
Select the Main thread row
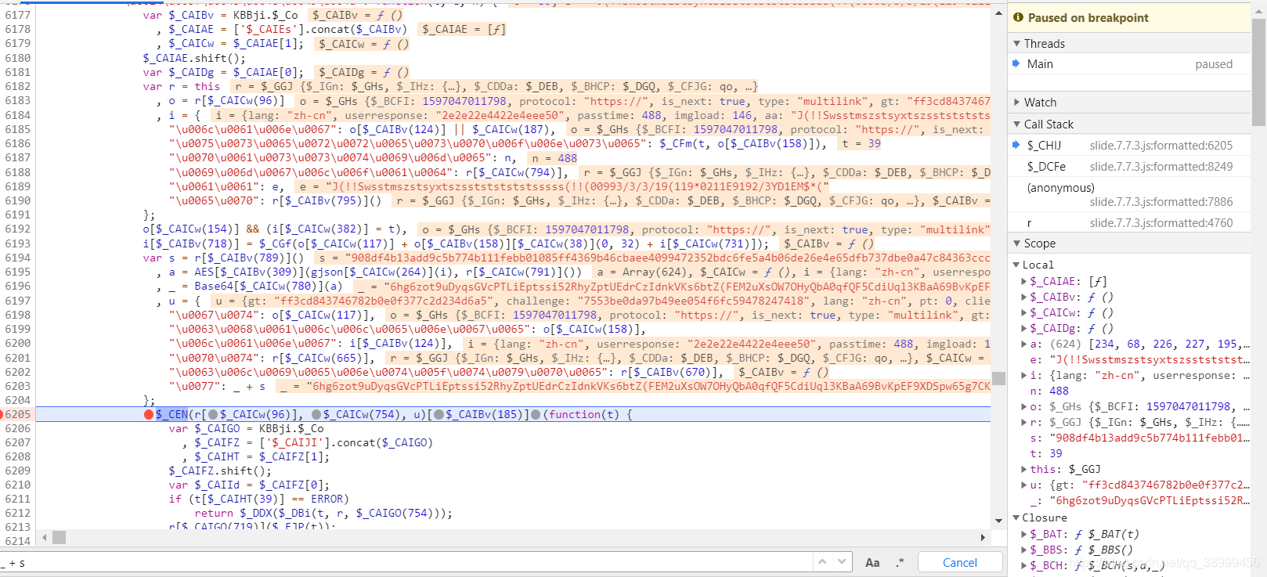[x=1129, y=64]
